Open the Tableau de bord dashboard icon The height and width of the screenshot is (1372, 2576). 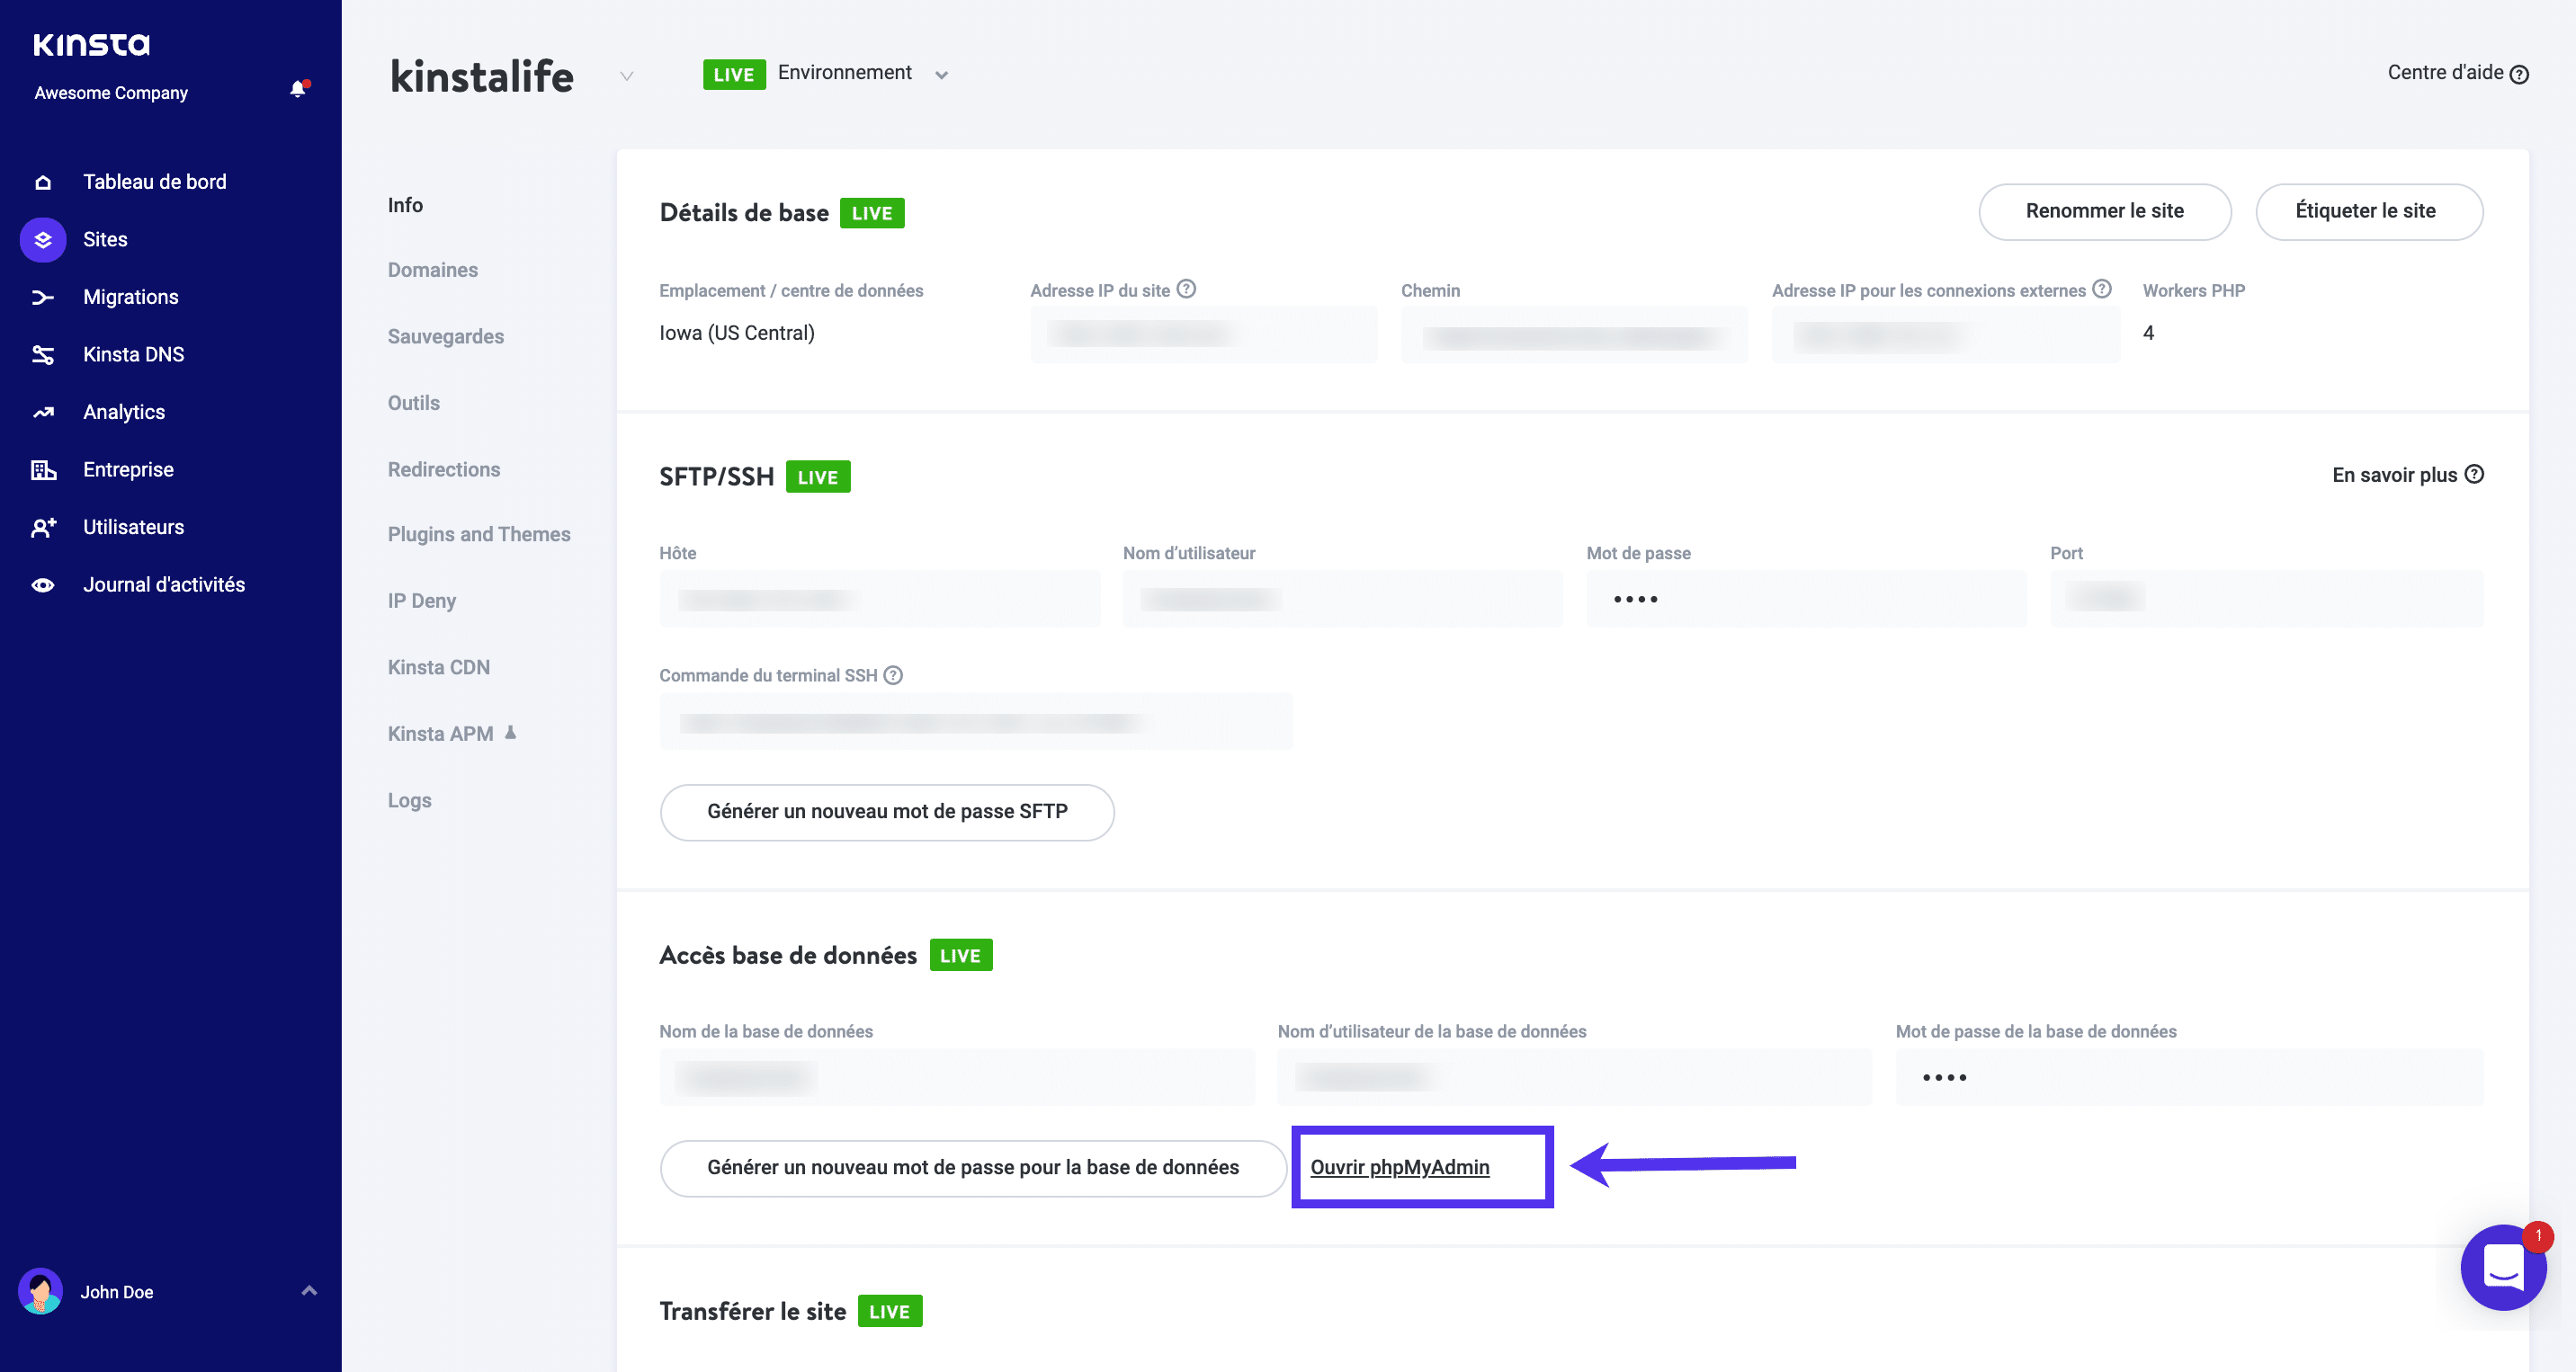42,181
